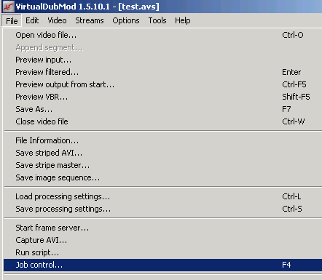Open the Edit menu

pos(32,20)
